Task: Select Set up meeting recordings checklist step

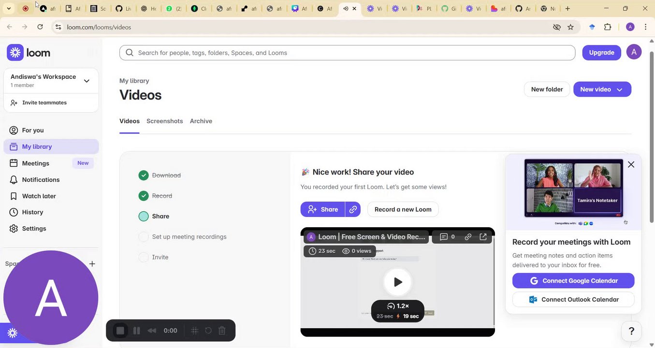Action: click(x=182, y=237)
